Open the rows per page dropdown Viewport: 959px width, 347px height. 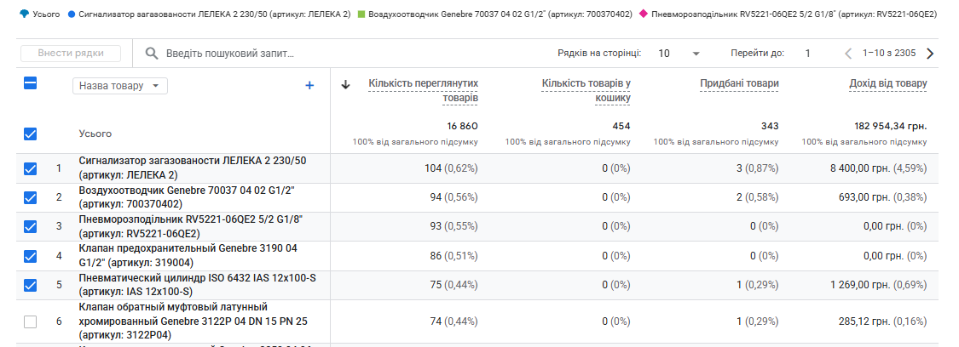(679, 54)
